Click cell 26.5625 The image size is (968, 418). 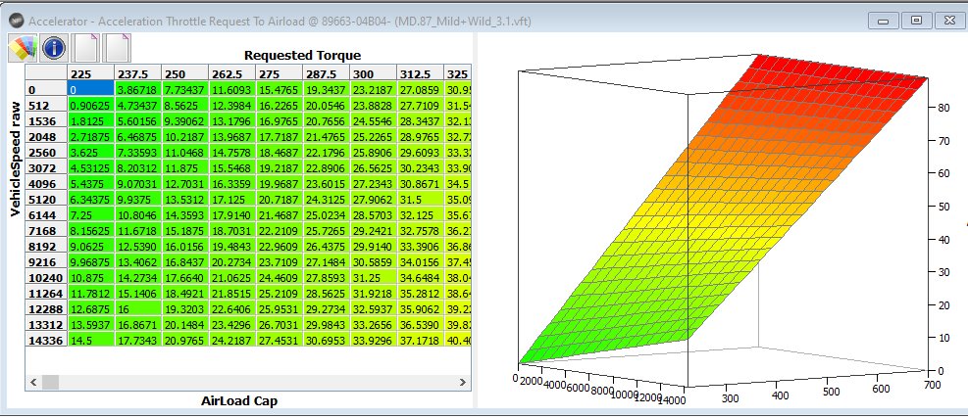click(x=373, y=167)
